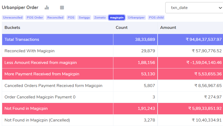This screenshot has height=126, width=223.
Task: Click the Reconciled With Magicpin row
Action: pos(112,51)
